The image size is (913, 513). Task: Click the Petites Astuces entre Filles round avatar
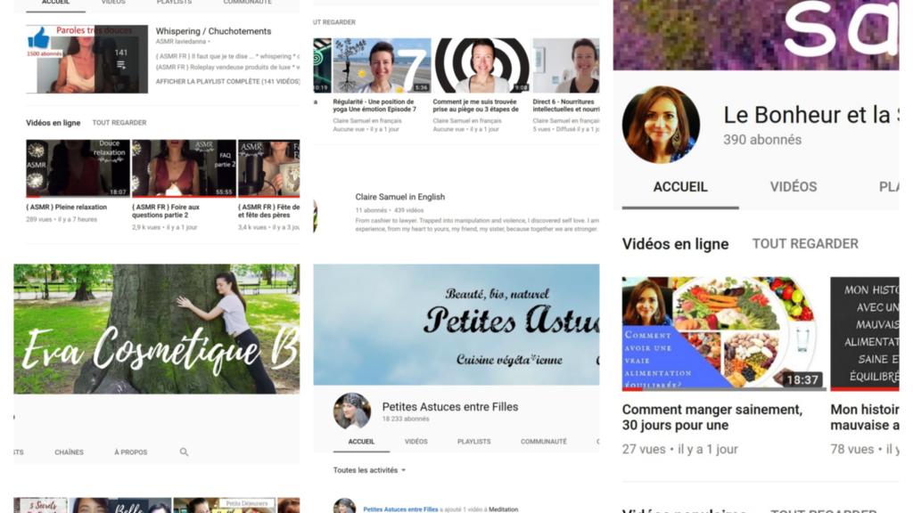click(351, 411)
